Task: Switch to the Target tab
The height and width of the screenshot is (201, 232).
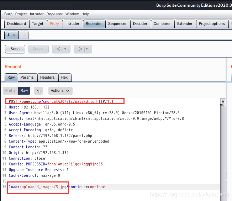Action: pos(38,24)
